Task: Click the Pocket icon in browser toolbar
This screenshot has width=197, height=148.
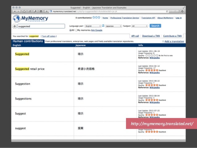Action: pyautogui.click(x=41, y=11)
